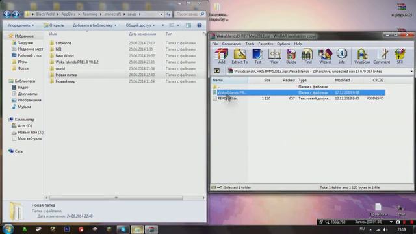This screenshot has height=234, width=416.
Task: Click the Add button in WinRAR toolbar
Action: (222, 57)
